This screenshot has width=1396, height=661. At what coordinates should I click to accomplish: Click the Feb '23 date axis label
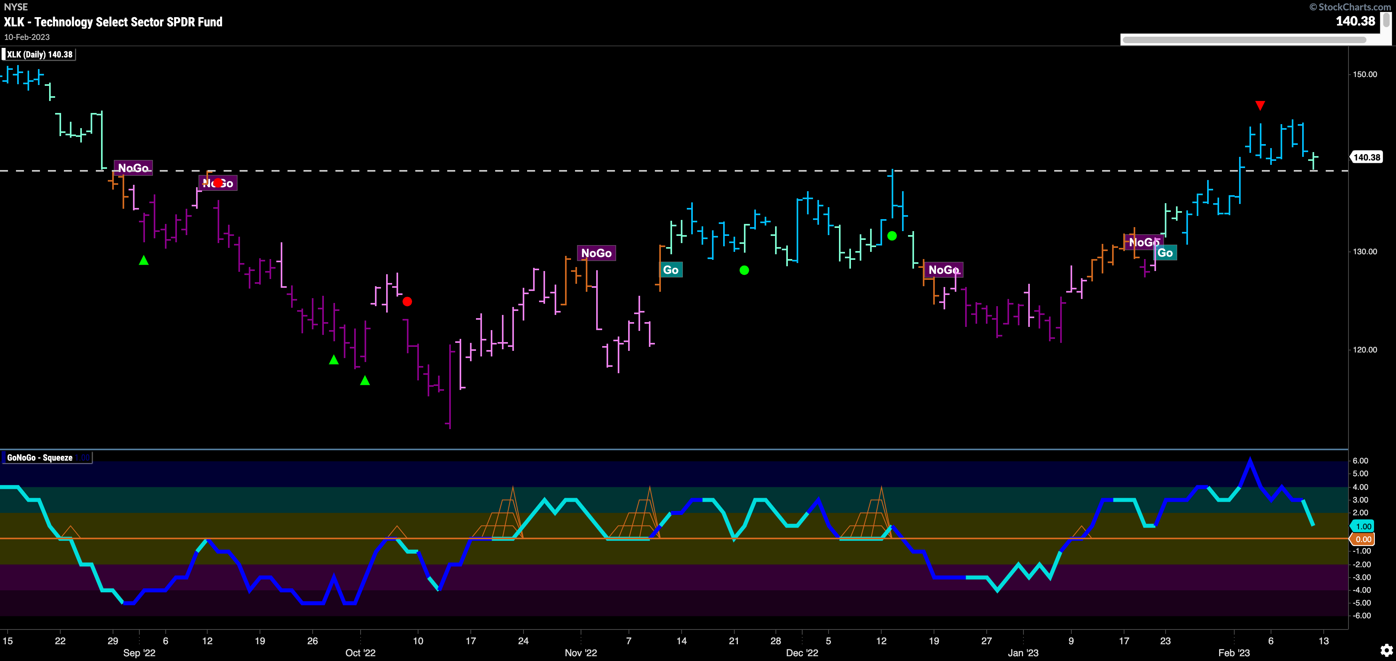pyautogui.click(x=1234, y=653)
